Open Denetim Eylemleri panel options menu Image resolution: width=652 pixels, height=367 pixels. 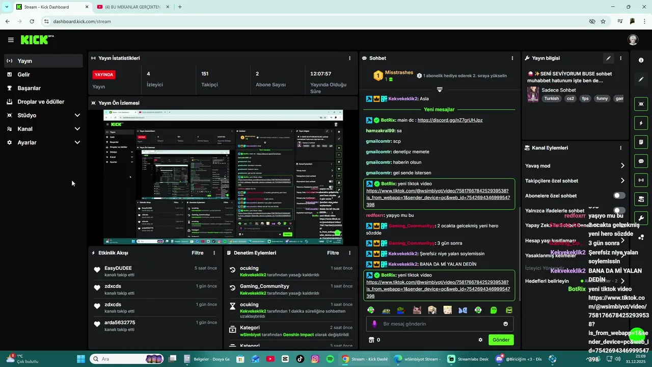349,253
